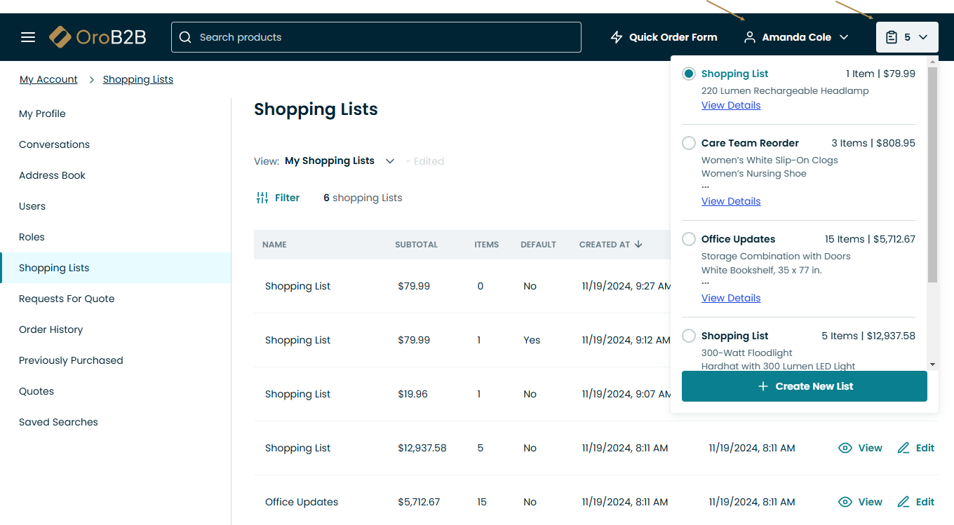Select the Care Team Reorder radio button
Image resolution: width=954 pixels, height=525 pixels.
tap(689, 143)
